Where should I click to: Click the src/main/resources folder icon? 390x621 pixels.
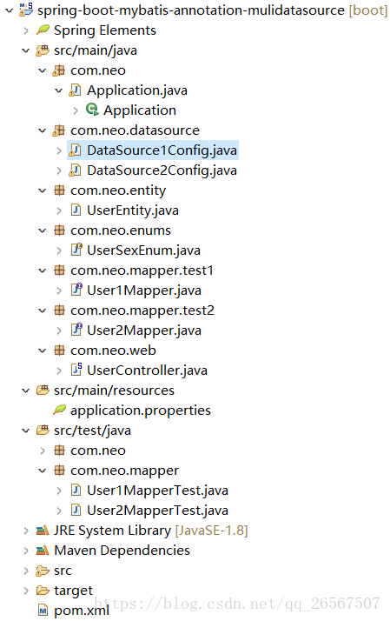coord(43,391)
